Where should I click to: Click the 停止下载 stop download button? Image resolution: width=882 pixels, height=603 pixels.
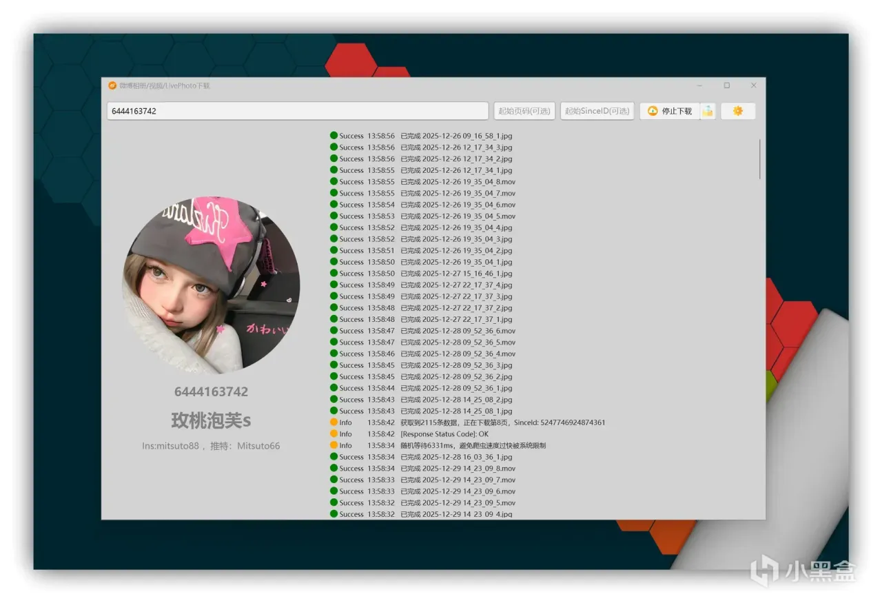670,111
